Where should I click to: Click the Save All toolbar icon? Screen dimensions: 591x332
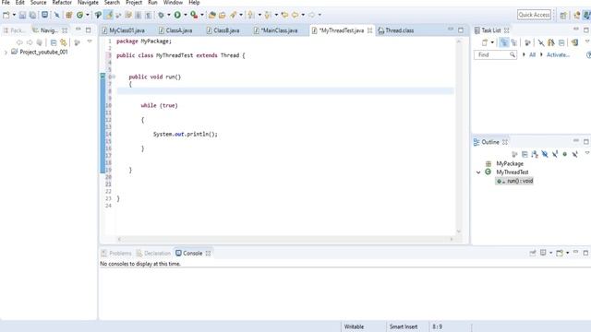point(33,15)
